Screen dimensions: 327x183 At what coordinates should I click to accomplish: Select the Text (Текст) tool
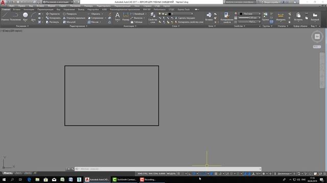pos(118,16)
